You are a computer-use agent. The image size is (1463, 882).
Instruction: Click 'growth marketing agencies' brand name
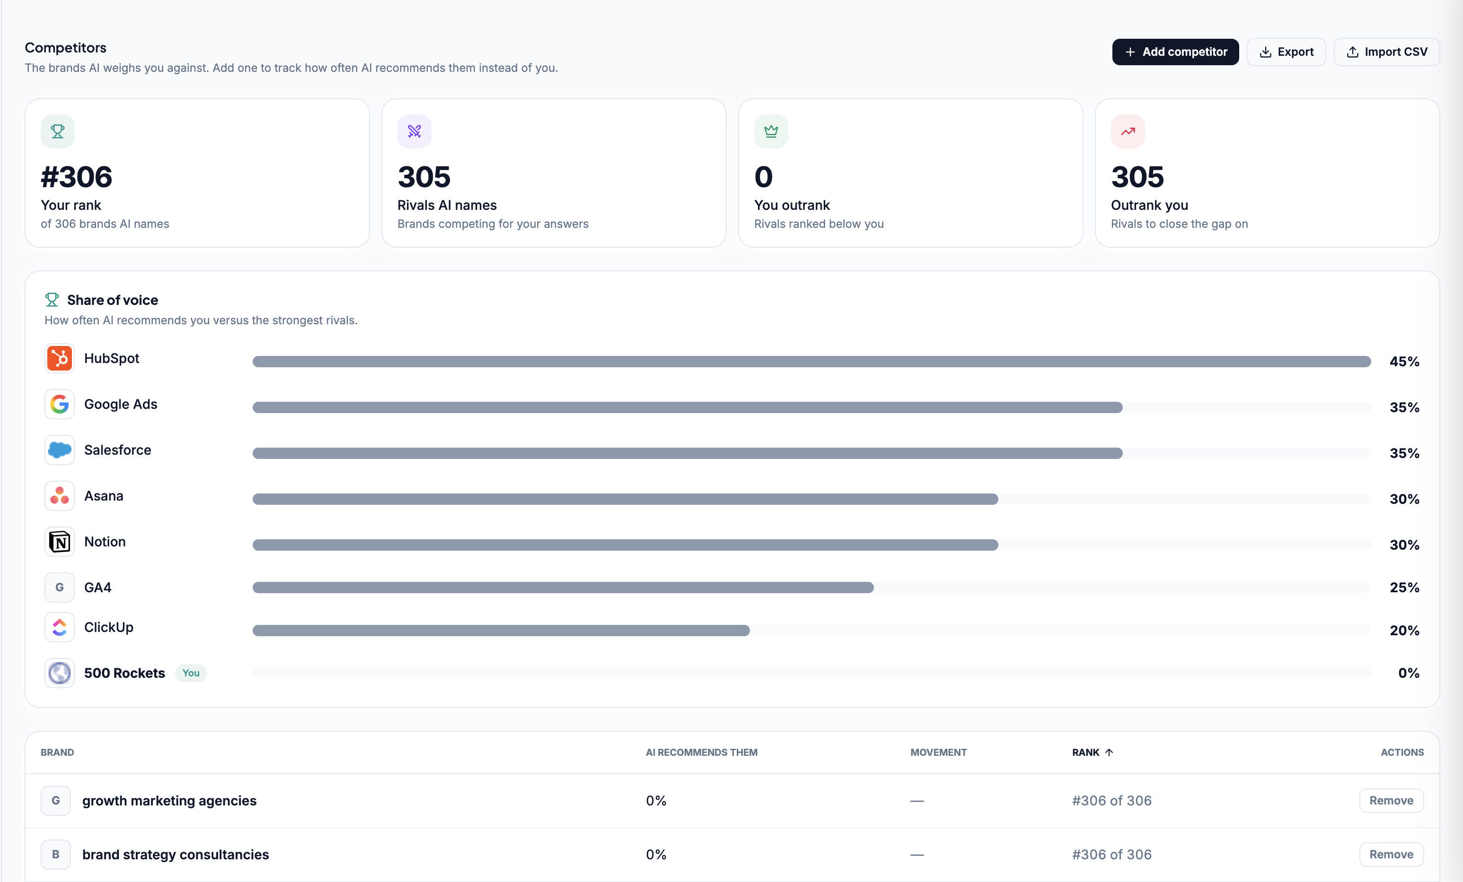coord(169,801)
